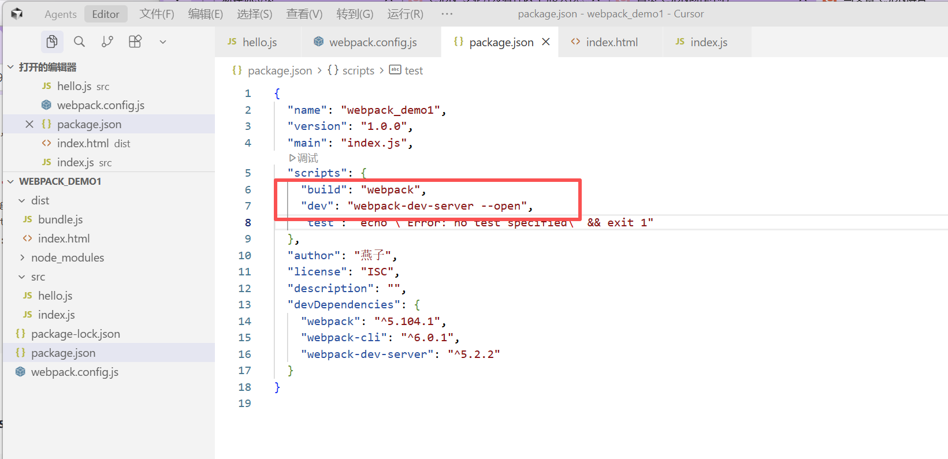Click JS icon on hello.js tab
The height and width of the screenshot is (459, 948).
click(x=232, y=42)
